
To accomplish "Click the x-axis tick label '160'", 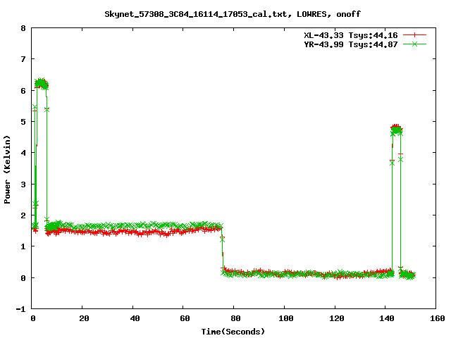I will pyautogui.click(x=438, y=318).
